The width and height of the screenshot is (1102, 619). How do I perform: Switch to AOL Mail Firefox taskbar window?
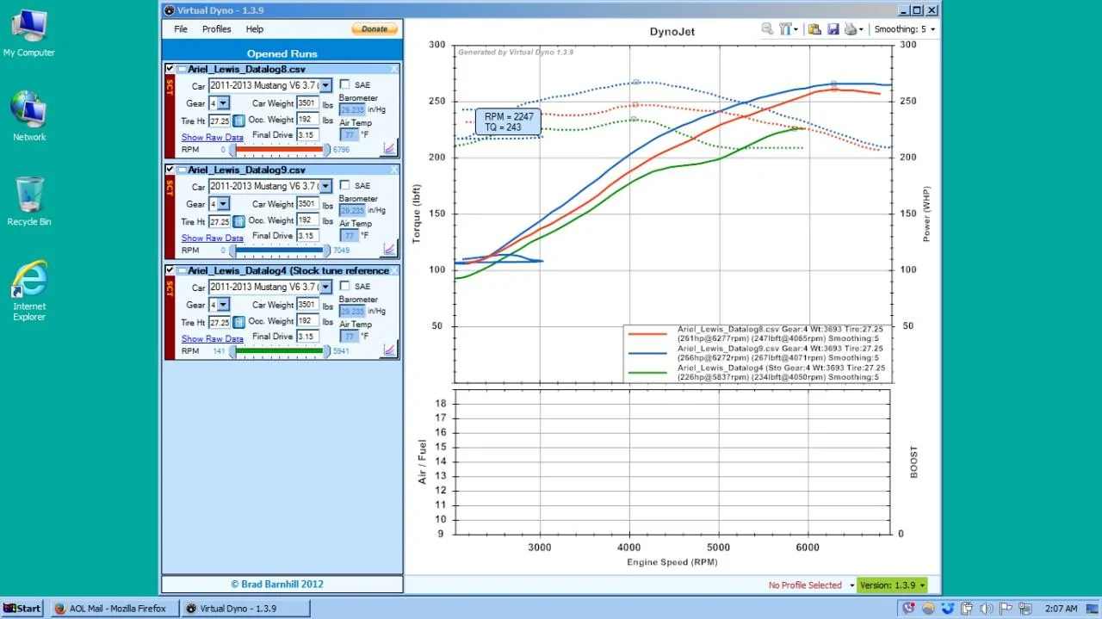[115, 609]
